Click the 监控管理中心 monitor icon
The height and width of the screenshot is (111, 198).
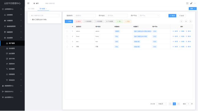[3, 97]
